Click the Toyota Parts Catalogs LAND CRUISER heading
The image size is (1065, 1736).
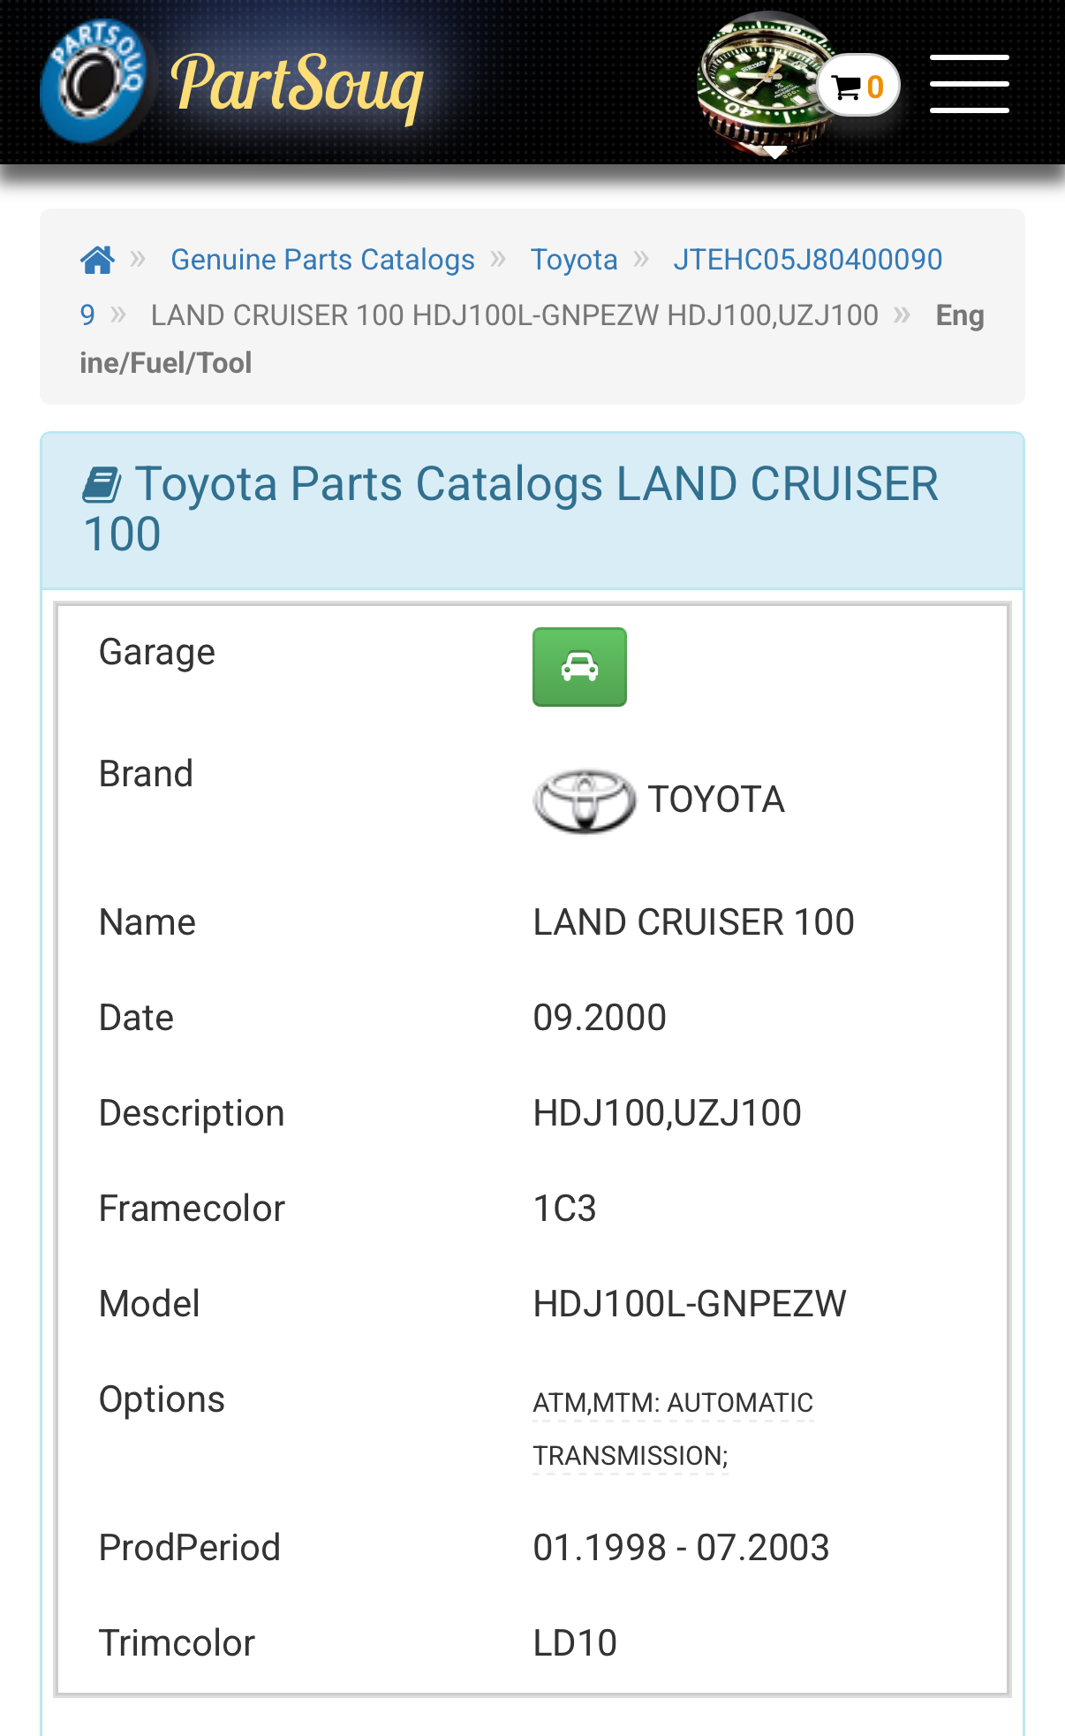[x=535, y=485]
